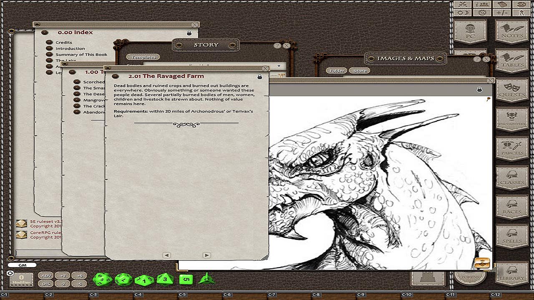This screenshot has width=534, height=300.
Task: Click the PC character sheet button
Action: tap(470, 31)
